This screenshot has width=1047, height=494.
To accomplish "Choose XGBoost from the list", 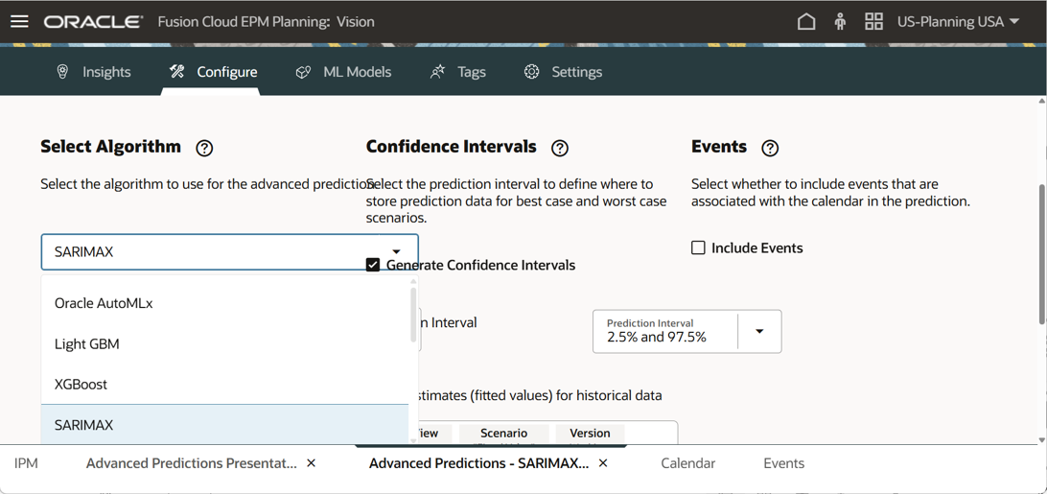I will (225, 385).
